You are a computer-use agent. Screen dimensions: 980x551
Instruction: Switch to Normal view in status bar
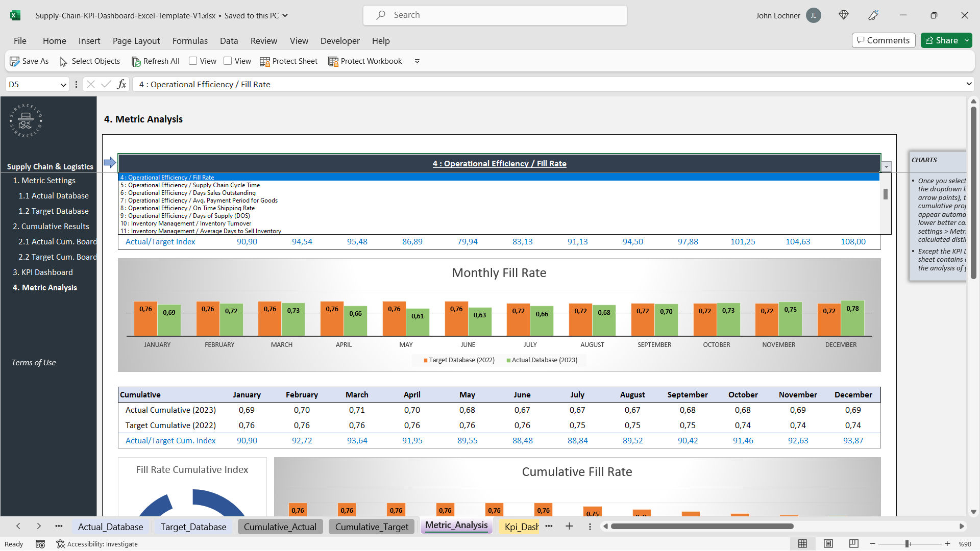pyautogui.click(x=802, y=544)
